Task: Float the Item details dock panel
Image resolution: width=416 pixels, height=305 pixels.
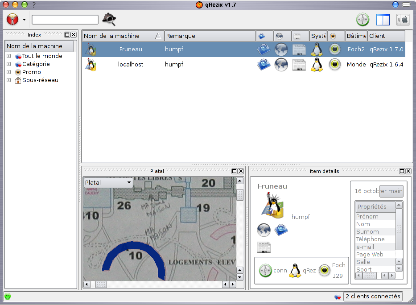Action: tap(402, 171)
